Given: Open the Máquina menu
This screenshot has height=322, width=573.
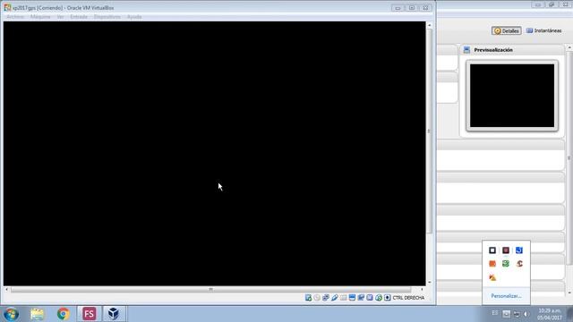Looking at the screenshot, I should click(x=40, y=17).
